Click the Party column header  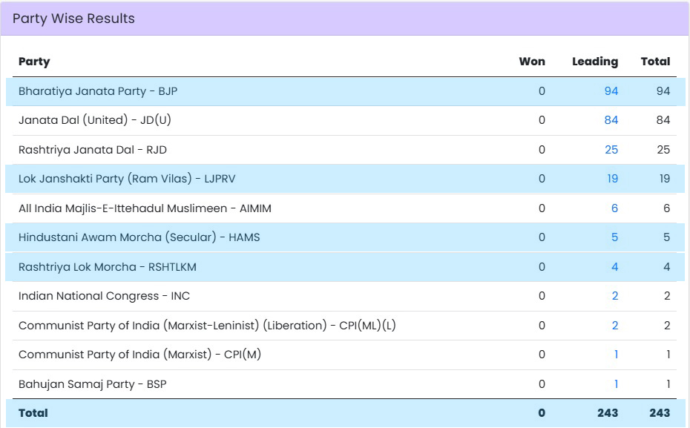(x=34, y=62)
